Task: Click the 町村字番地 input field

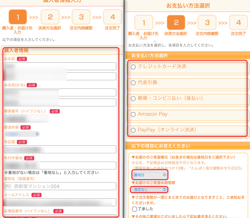Action: click(60, 166)
